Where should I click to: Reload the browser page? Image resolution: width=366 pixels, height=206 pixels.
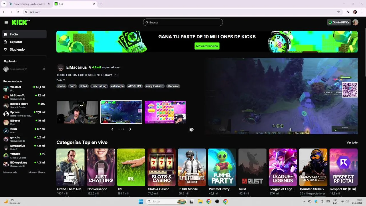(18, 12)
